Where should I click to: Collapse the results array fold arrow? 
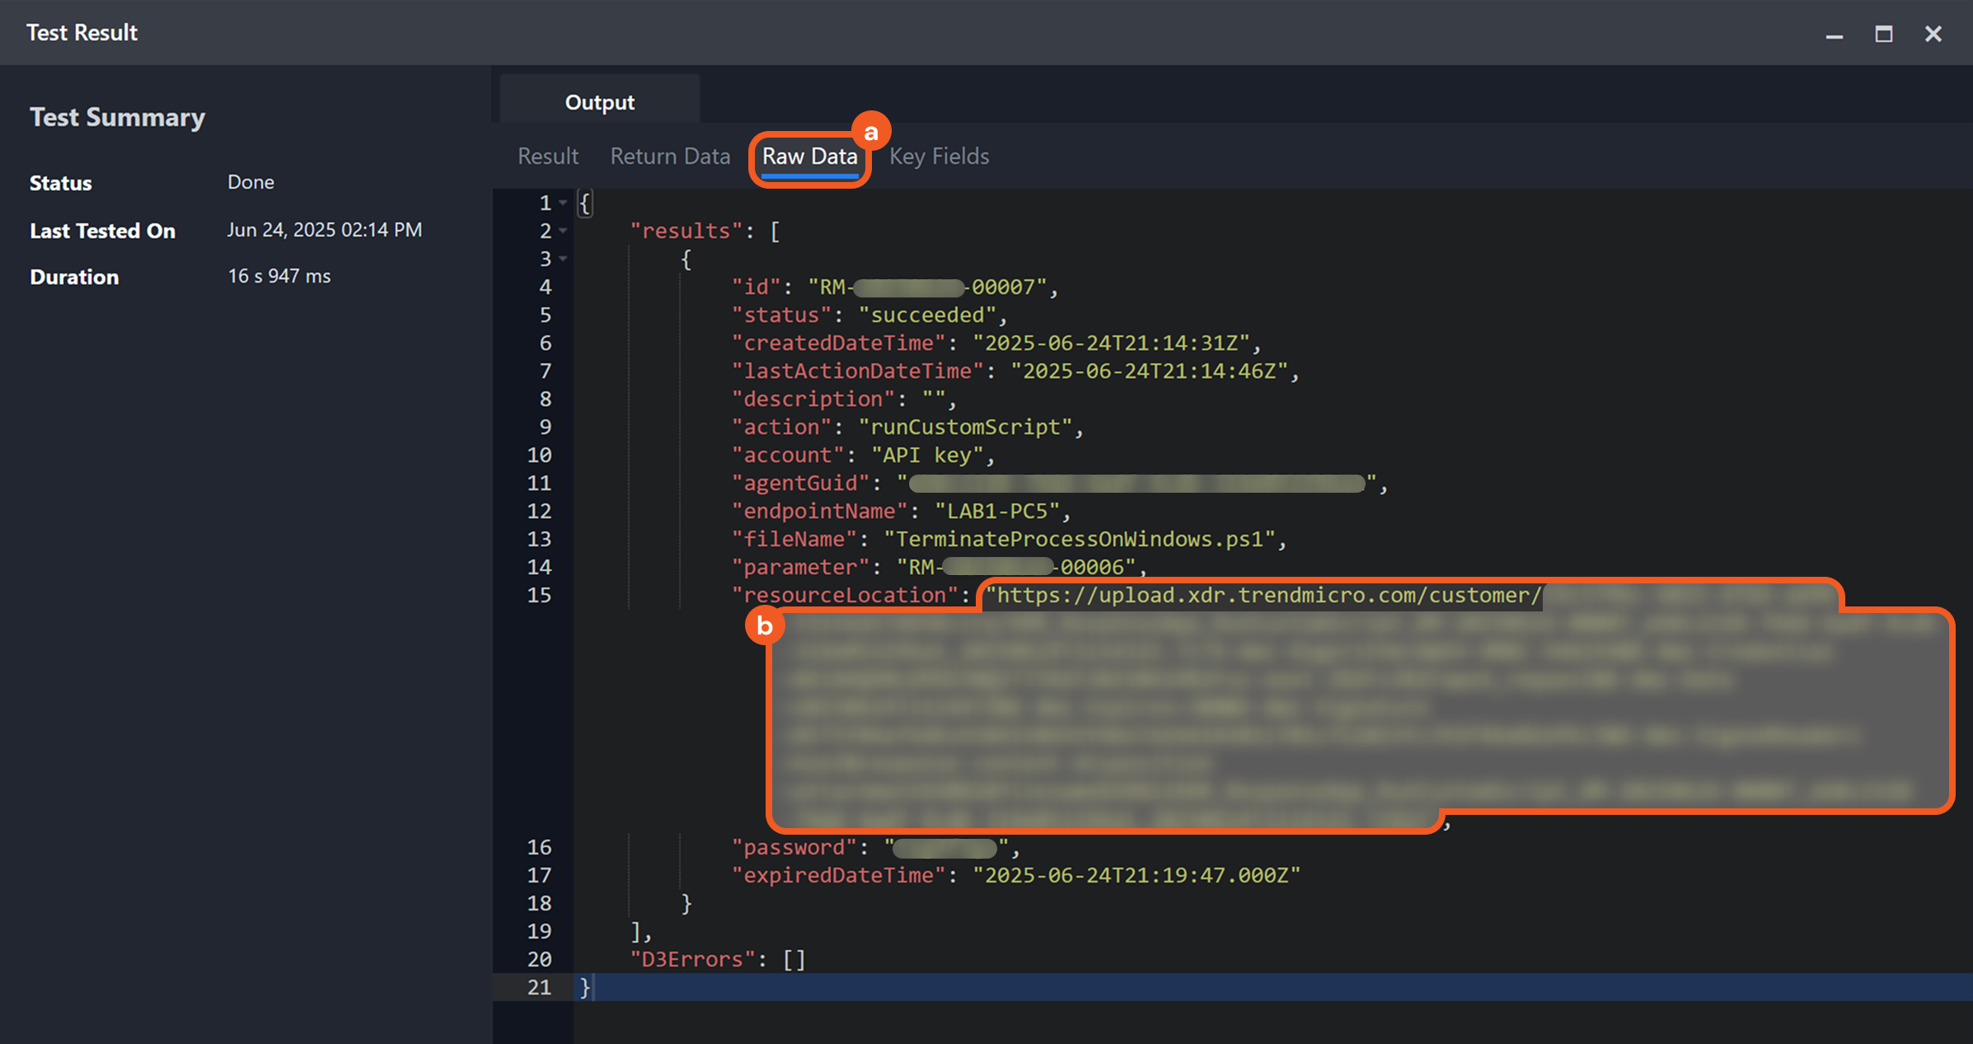pos(563,231)
